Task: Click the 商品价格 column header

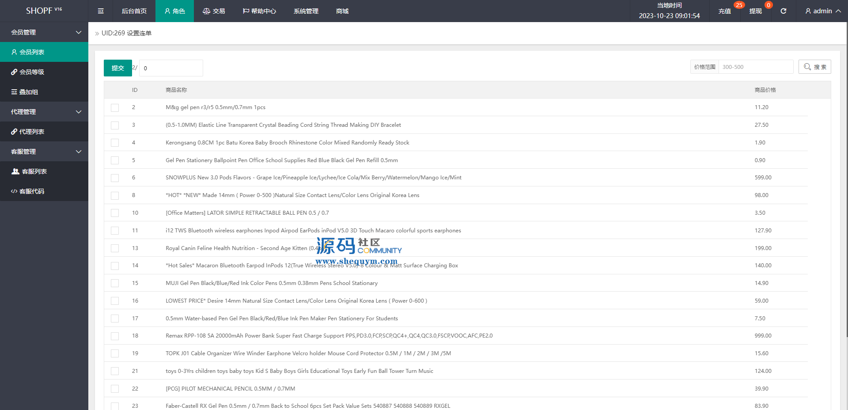Action: (x=765, y=90)
